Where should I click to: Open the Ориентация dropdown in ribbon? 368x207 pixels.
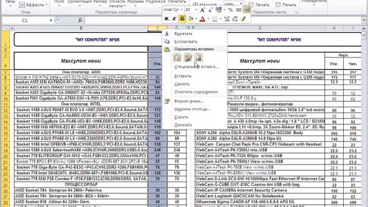point(79,3)
